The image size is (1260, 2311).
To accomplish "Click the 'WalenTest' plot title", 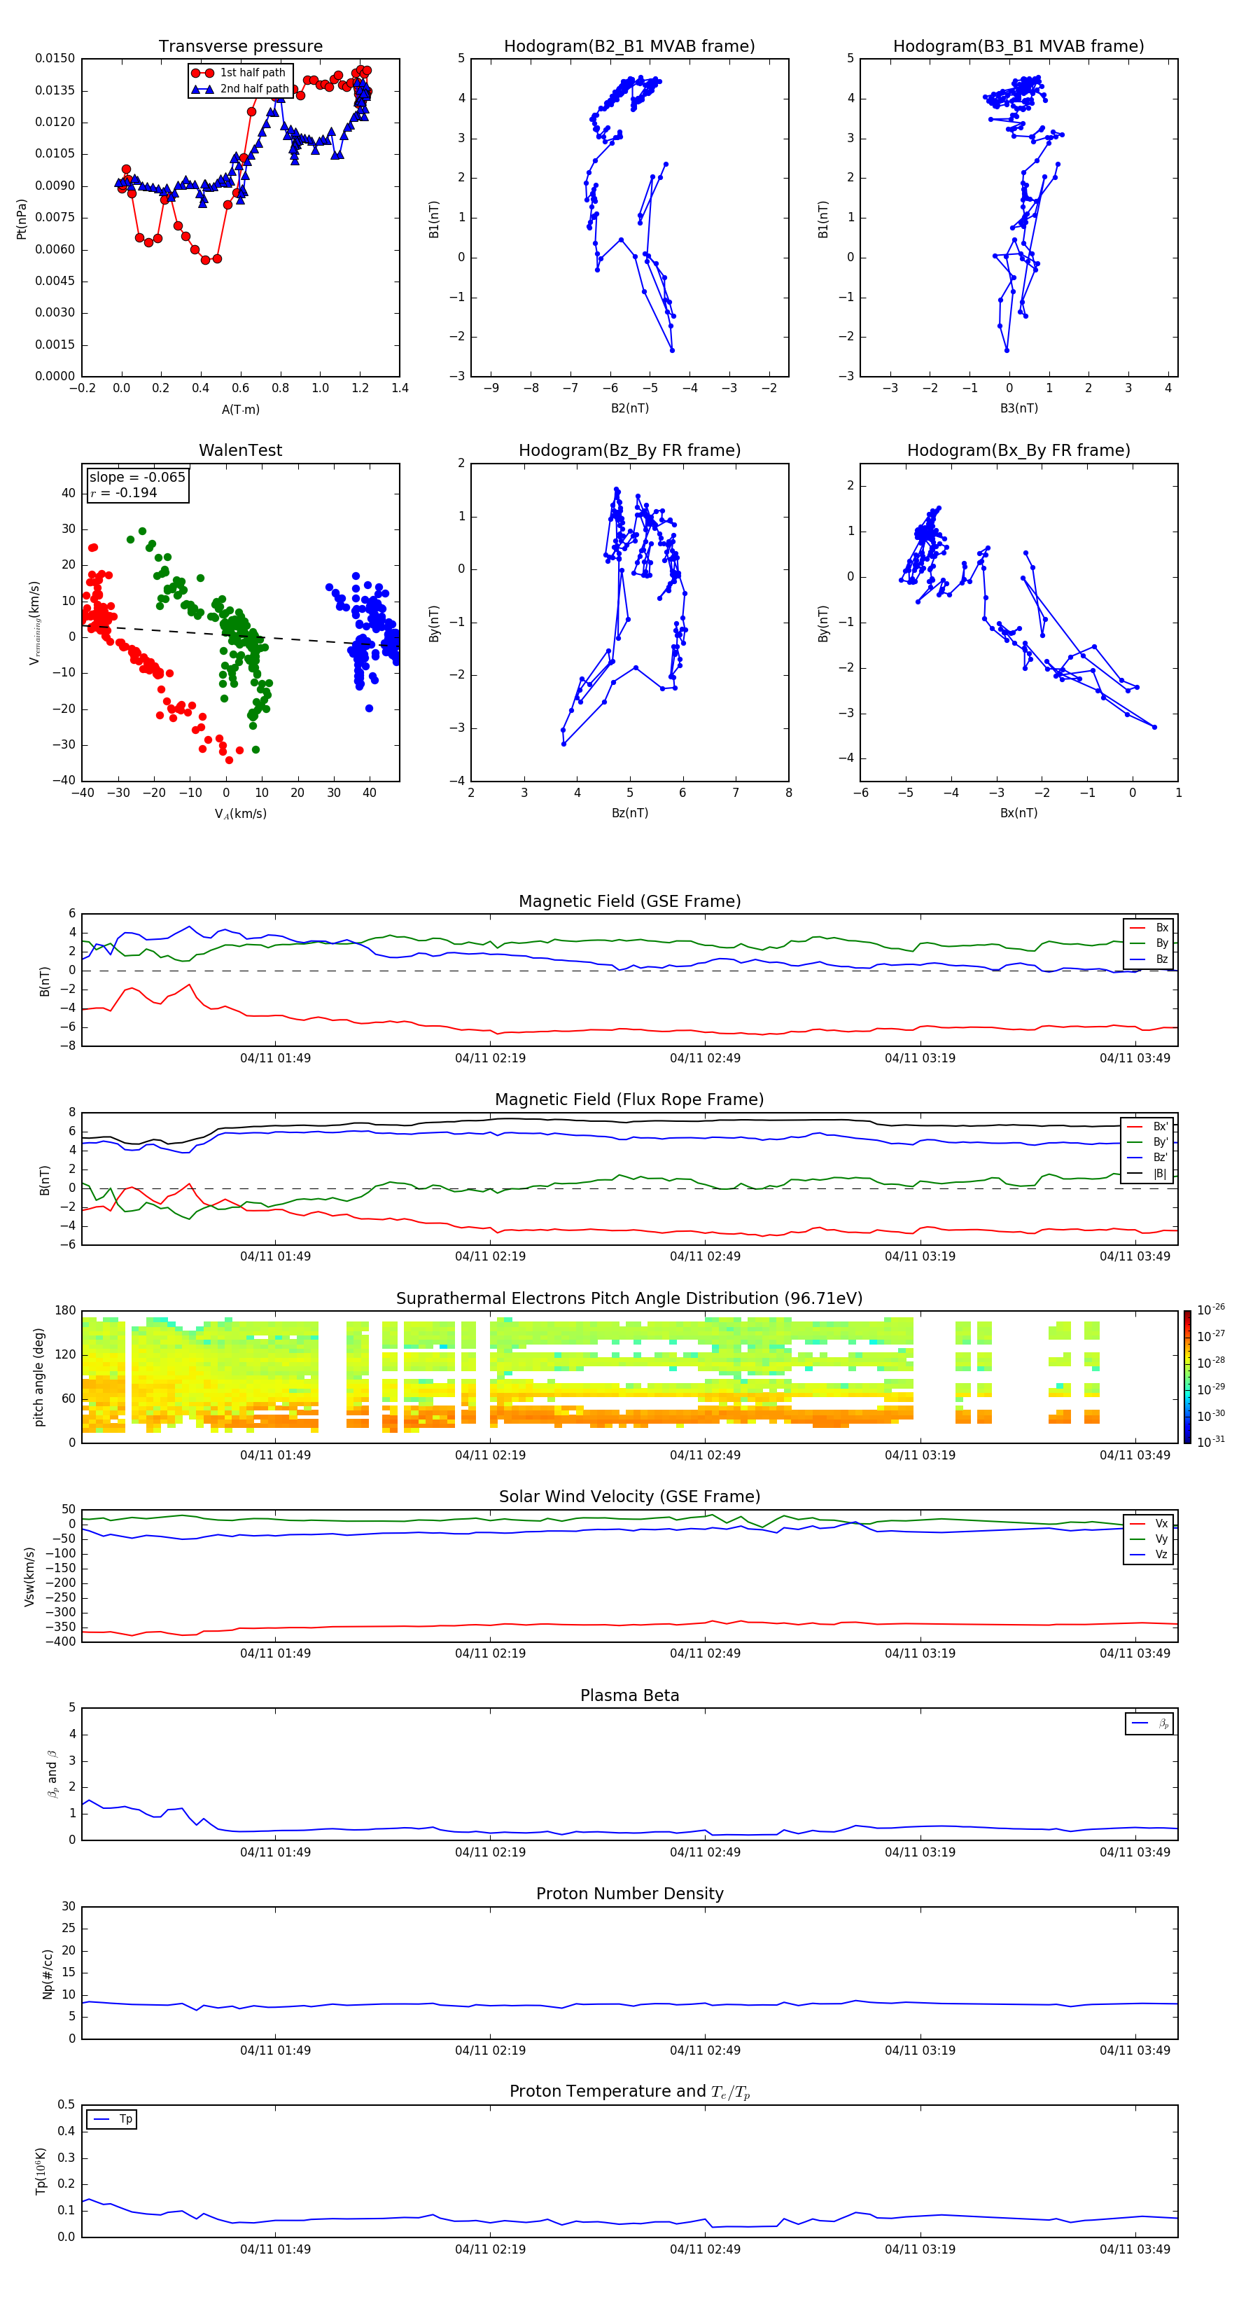I will coord(240,450).
